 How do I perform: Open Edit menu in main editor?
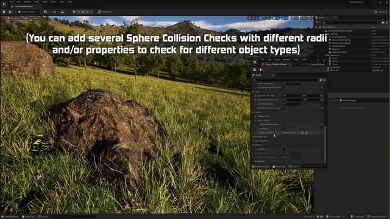(18, 2)
